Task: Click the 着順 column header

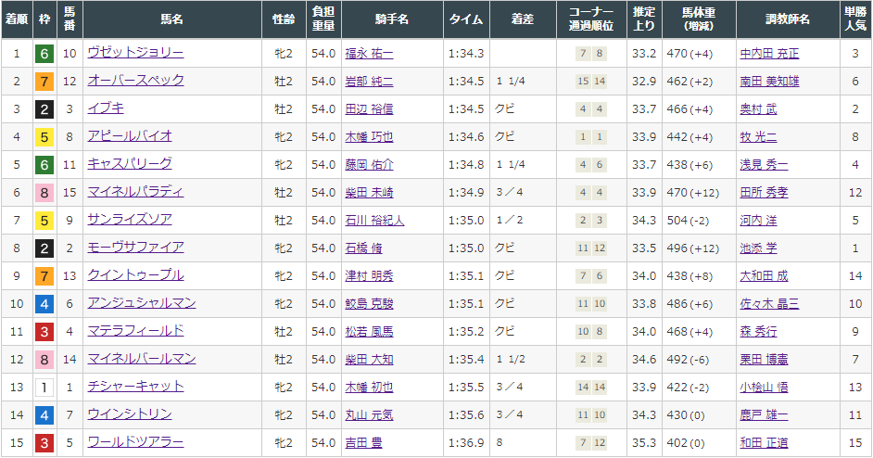Action: pos(17,19)
